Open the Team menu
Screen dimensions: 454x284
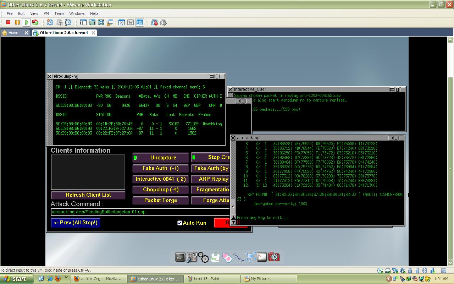(x=59, y=13)
